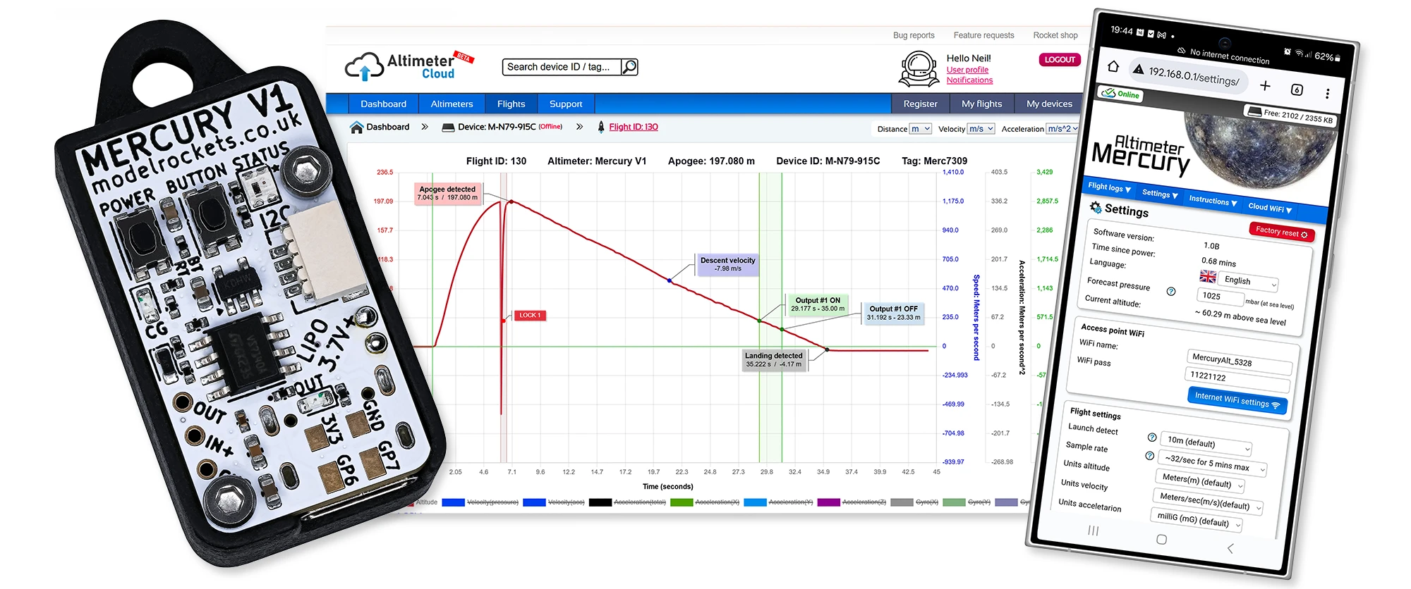Click the astronaut avatar icon
The width and height of the screenshot is (1411, 589).
tap(919, 69)
